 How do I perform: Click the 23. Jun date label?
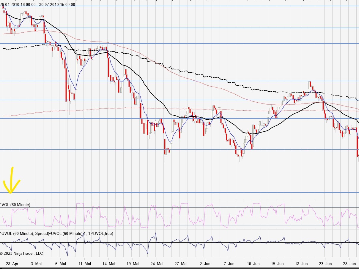[325, 264]
